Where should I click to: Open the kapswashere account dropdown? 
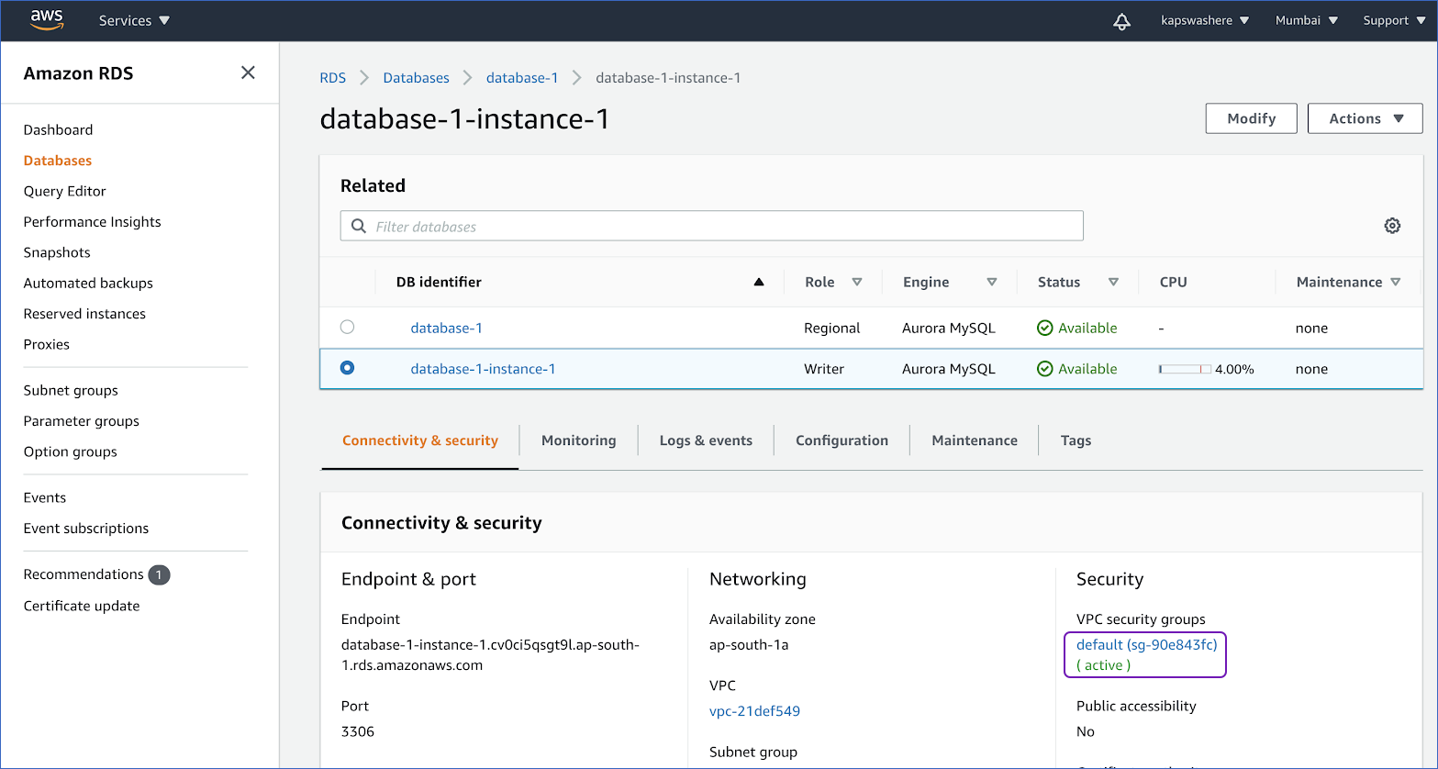click(1205, 20)
